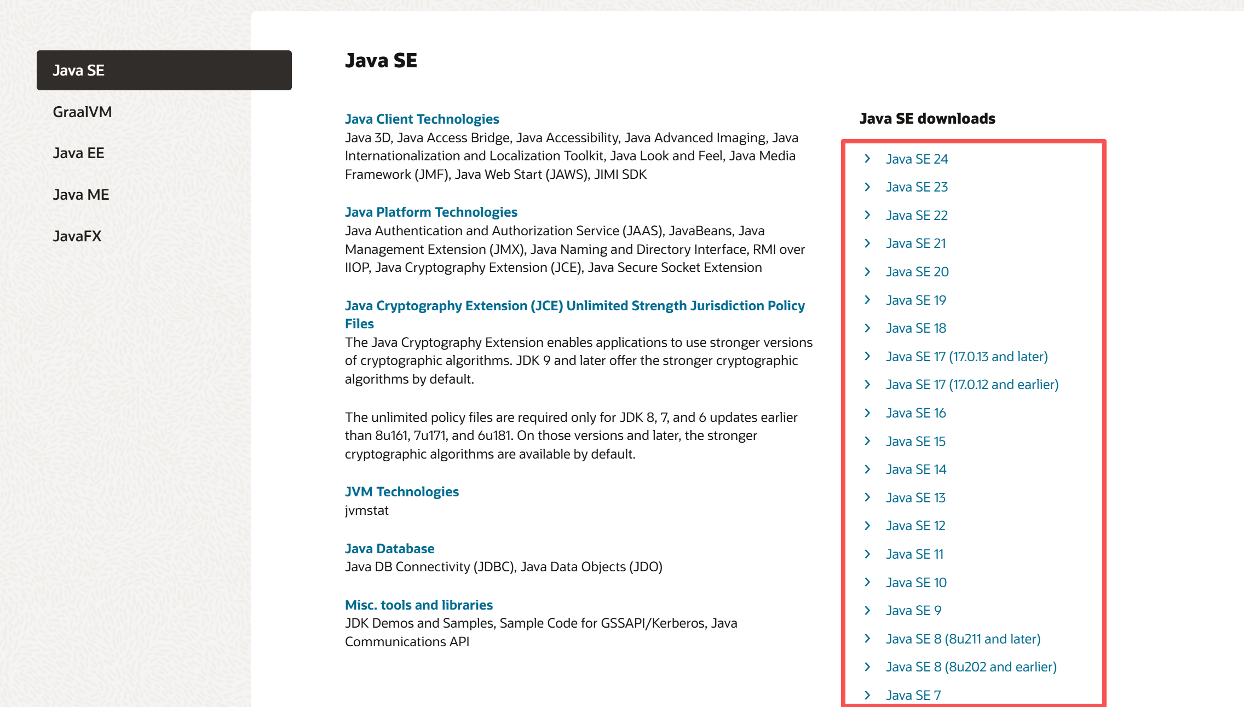The height and width of the screenshot is (707, 1244).
Task: Click the chevron arrow next to Java SE 16
Action: [867, 413]
